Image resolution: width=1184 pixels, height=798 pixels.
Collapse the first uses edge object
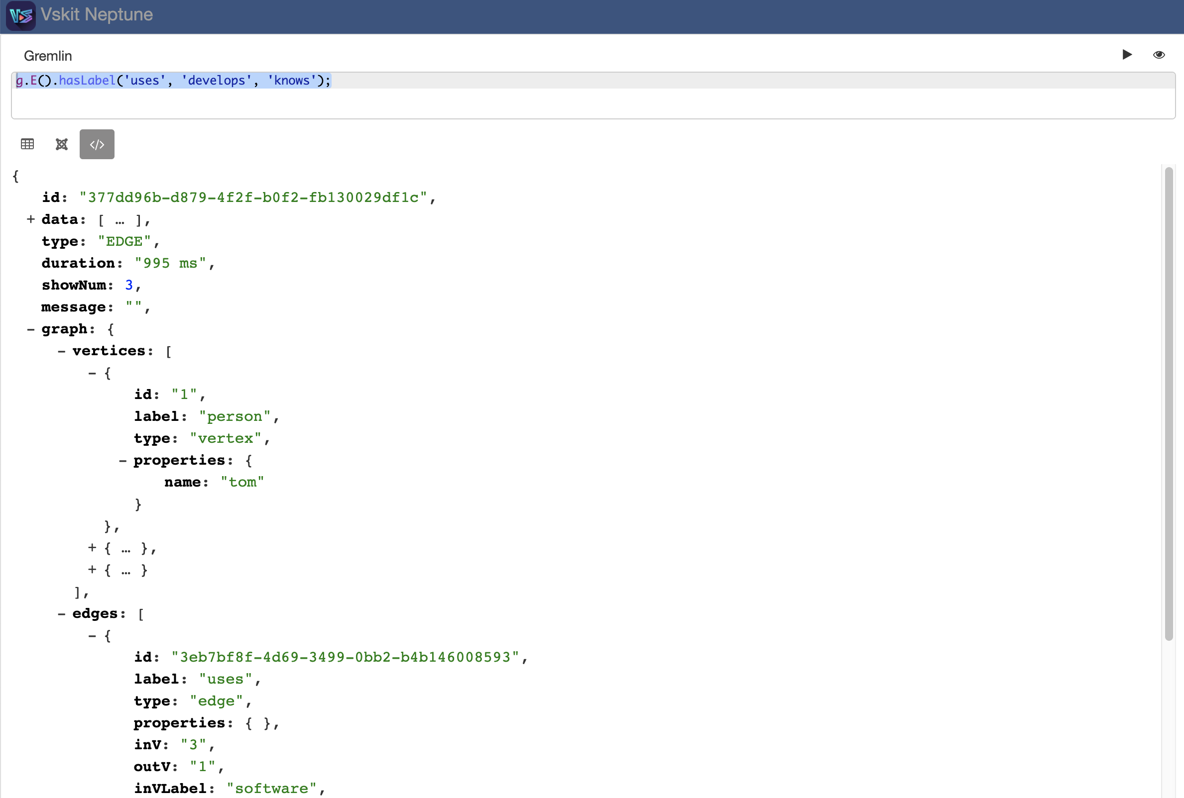pos(92,636)
